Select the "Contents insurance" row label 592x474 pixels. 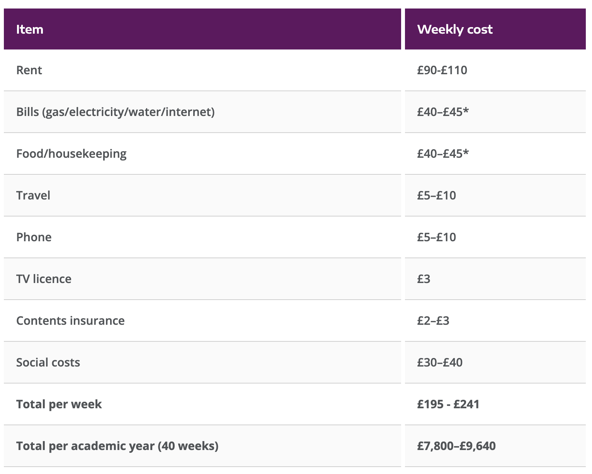click(x=70, y=321)
